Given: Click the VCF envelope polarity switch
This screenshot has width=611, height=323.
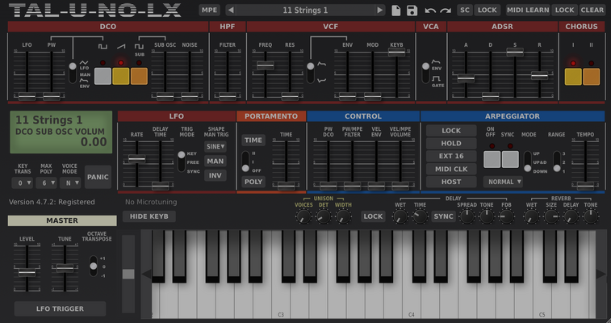Looking at the screenshot, I should [x=310, y=73].
